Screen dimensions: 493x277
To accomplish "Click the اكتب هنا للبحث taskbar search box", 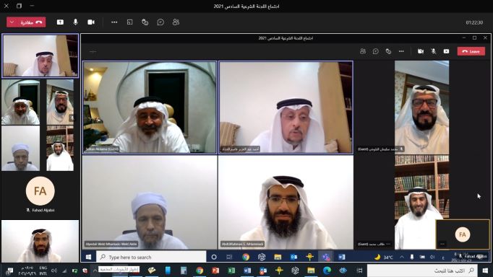I will tap(422, 271).
